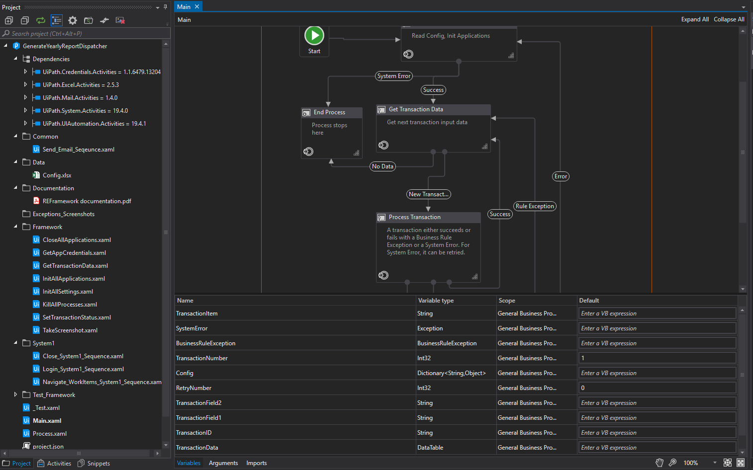Open Project Settings gear icon

(73, 20)
